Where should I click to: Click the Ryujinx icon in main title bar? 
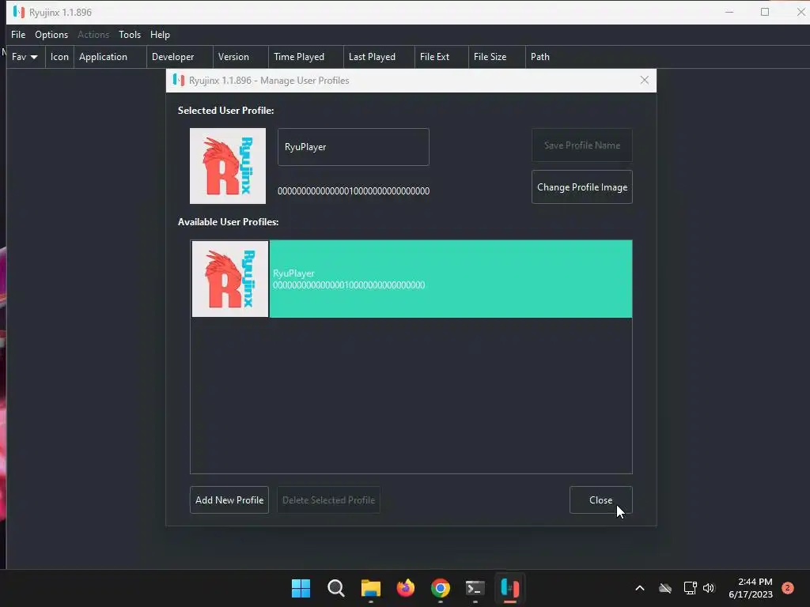[19, 12]
